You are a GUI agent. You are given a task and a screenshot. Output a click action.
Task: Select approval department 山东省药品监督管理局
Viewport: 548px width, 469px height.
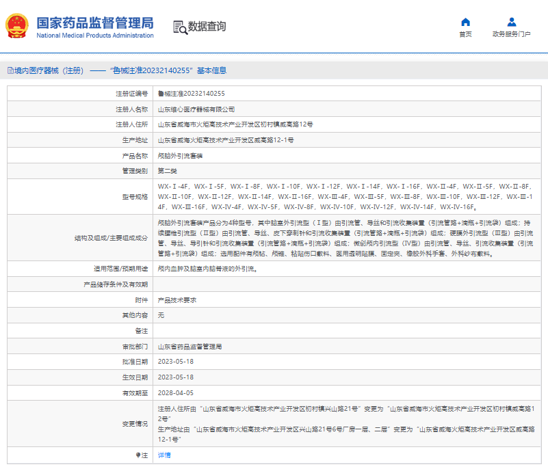(190, 347)
